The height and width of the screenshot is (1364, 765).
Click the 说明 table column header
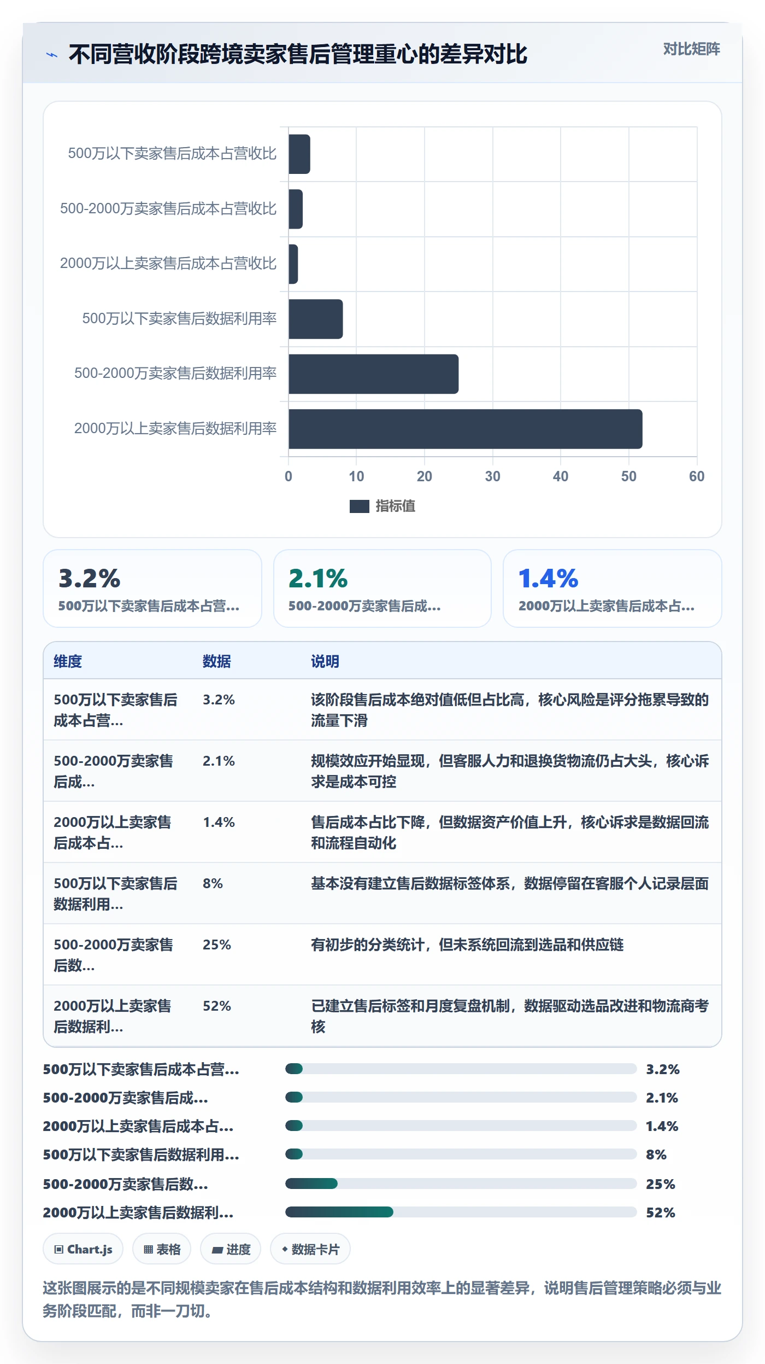click(325, 661)
